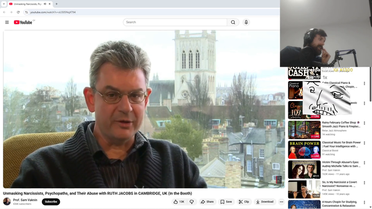Click the video player to pause
This screenshot has width=372, height=209.
click(x=144, y=109)
